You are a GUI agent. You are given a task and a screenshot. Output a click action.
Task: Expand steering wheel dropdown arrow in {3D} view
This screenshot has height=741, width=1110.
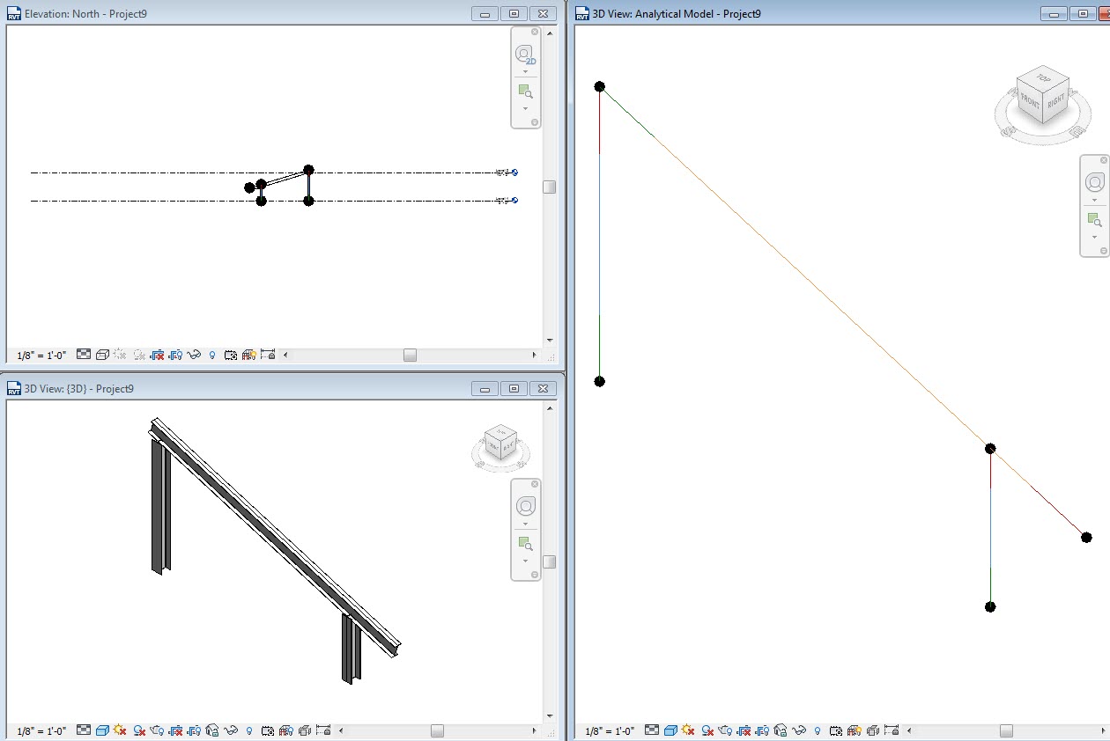[525, 524]
